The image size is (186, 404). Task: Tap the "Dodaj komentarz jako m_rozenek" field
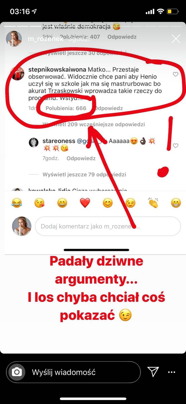(108, 226)
